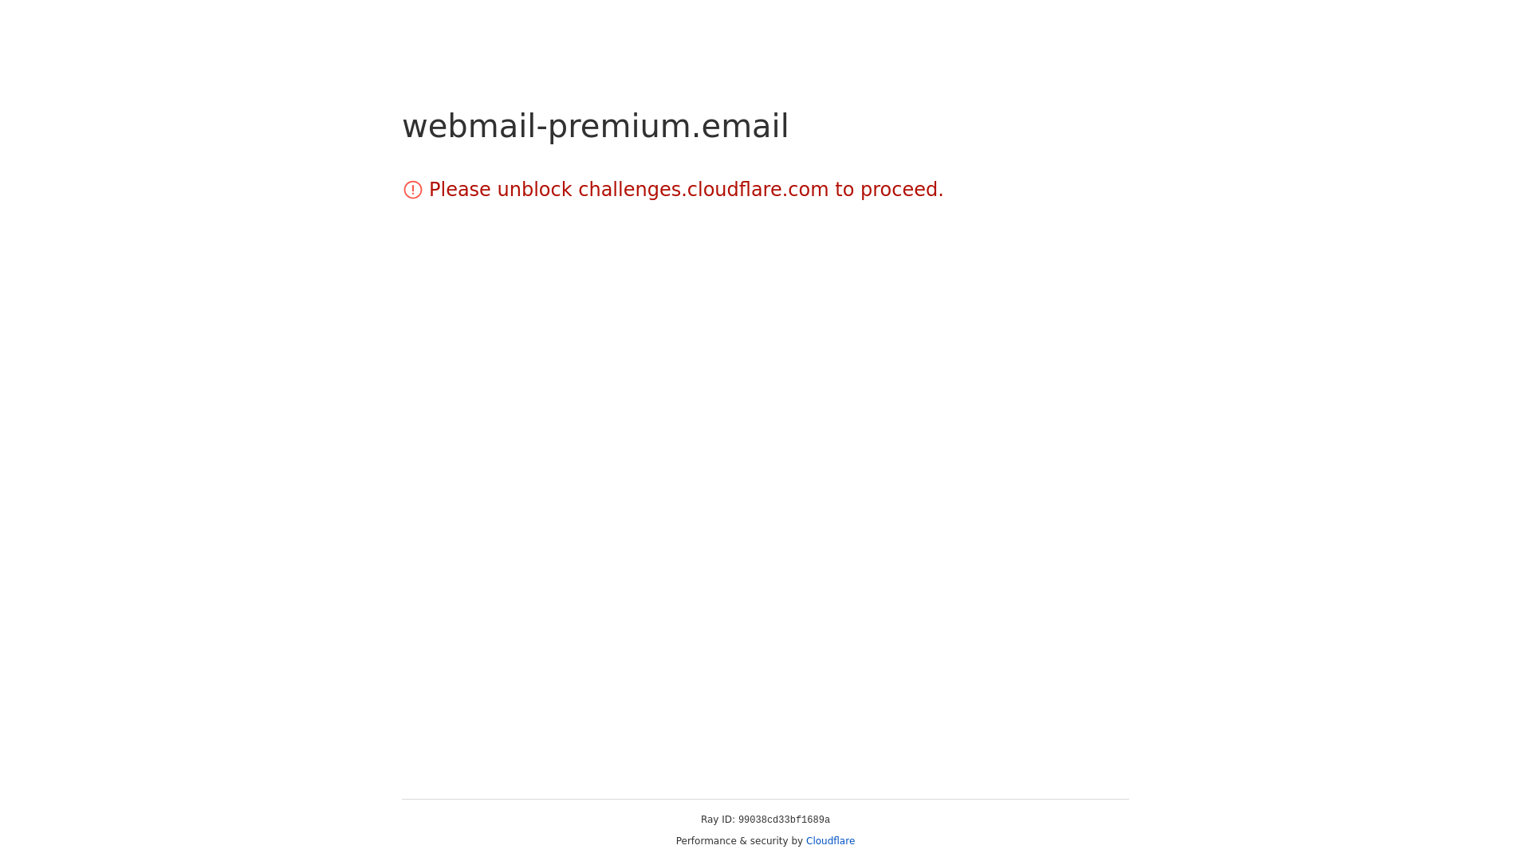
Task: Click the red exclamation warning icon
Action: pyautogui.click(x=413, y=190)
